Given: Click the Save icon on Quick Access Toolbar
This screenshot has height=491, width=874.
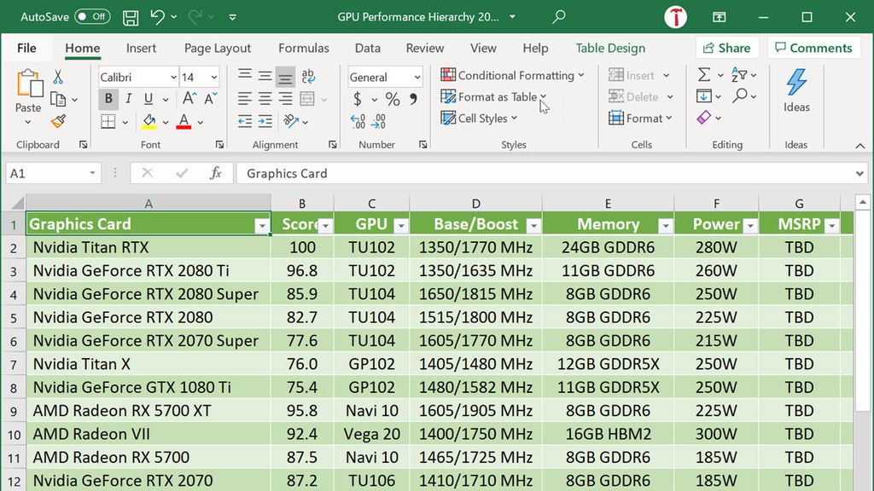Looking at the screenshot, I should [x=130, y=16].
